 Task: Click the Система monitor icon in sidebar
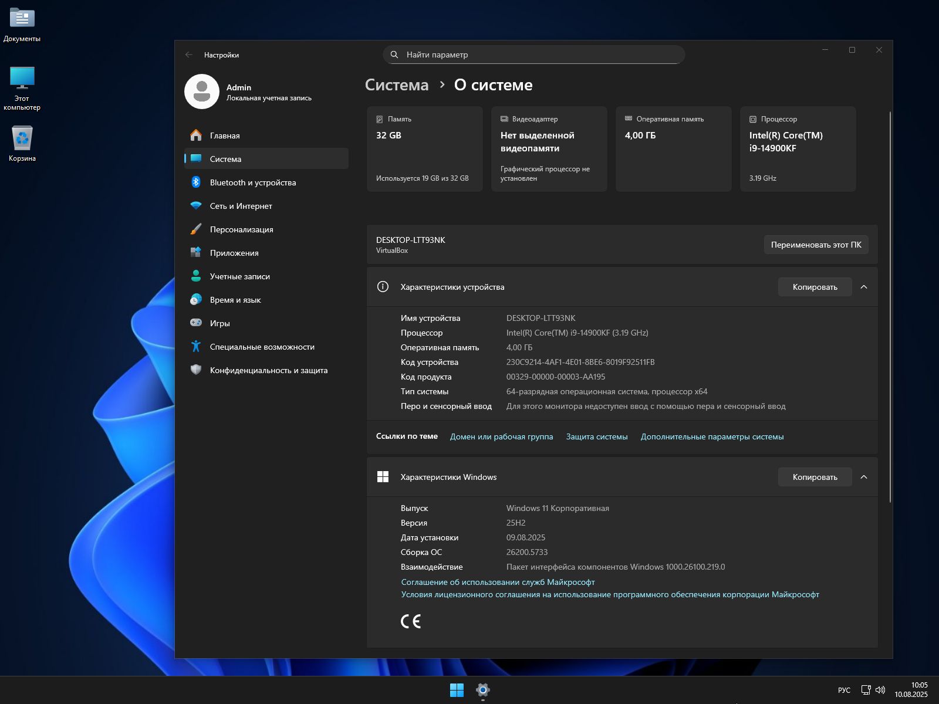[196, 159]
